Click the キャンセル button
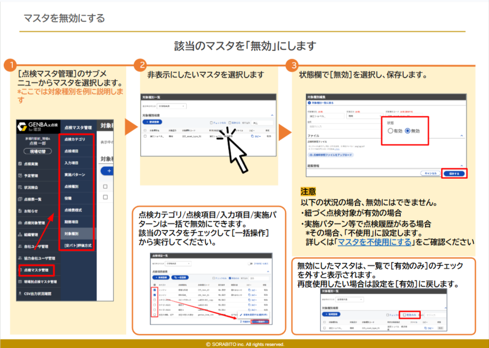 (430, 174)
